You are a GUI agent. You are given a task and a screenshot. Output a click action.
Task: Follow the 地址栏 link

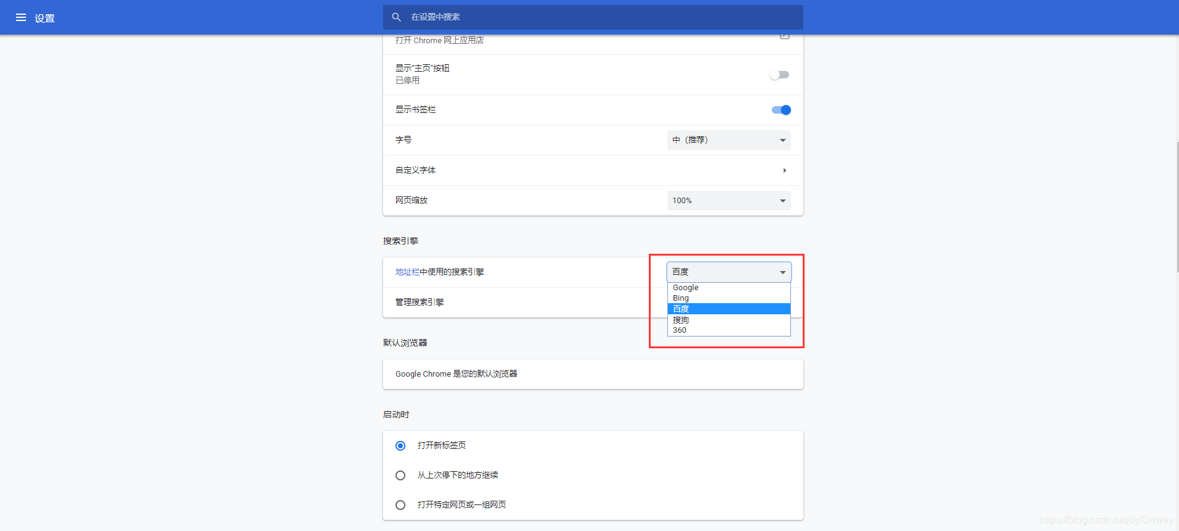click(x=407, y=272)
